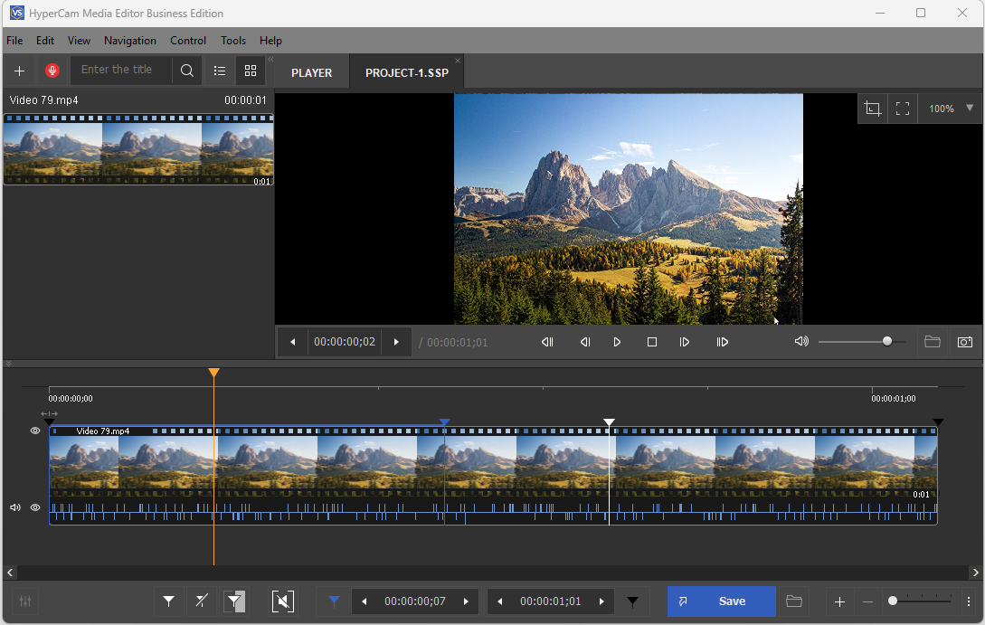Open the Navigation menu
This screenshot has height=625, width=985.
pyautogui.click(x=129, y=41)
